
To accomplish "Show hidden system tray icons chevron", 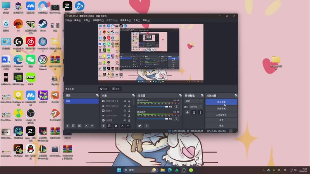I will coord(263,170).
